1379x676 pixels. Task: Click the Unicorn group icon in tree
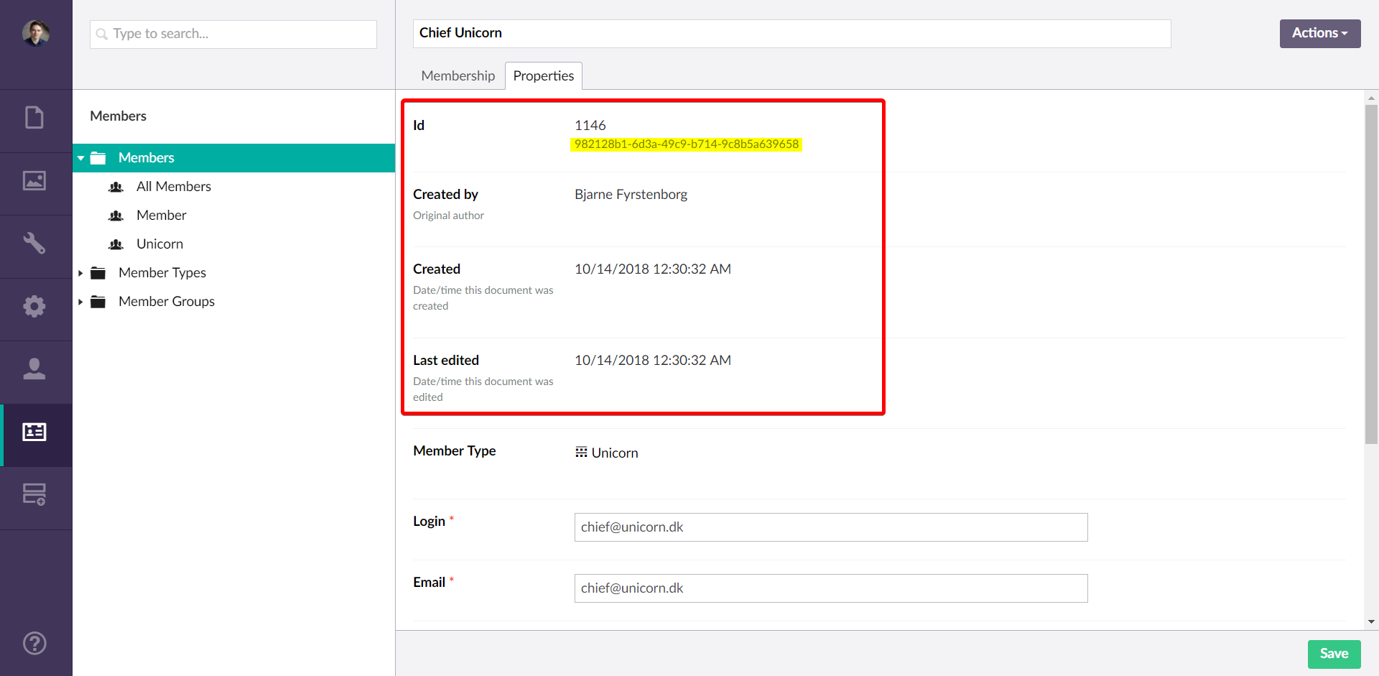coord(116,244)
